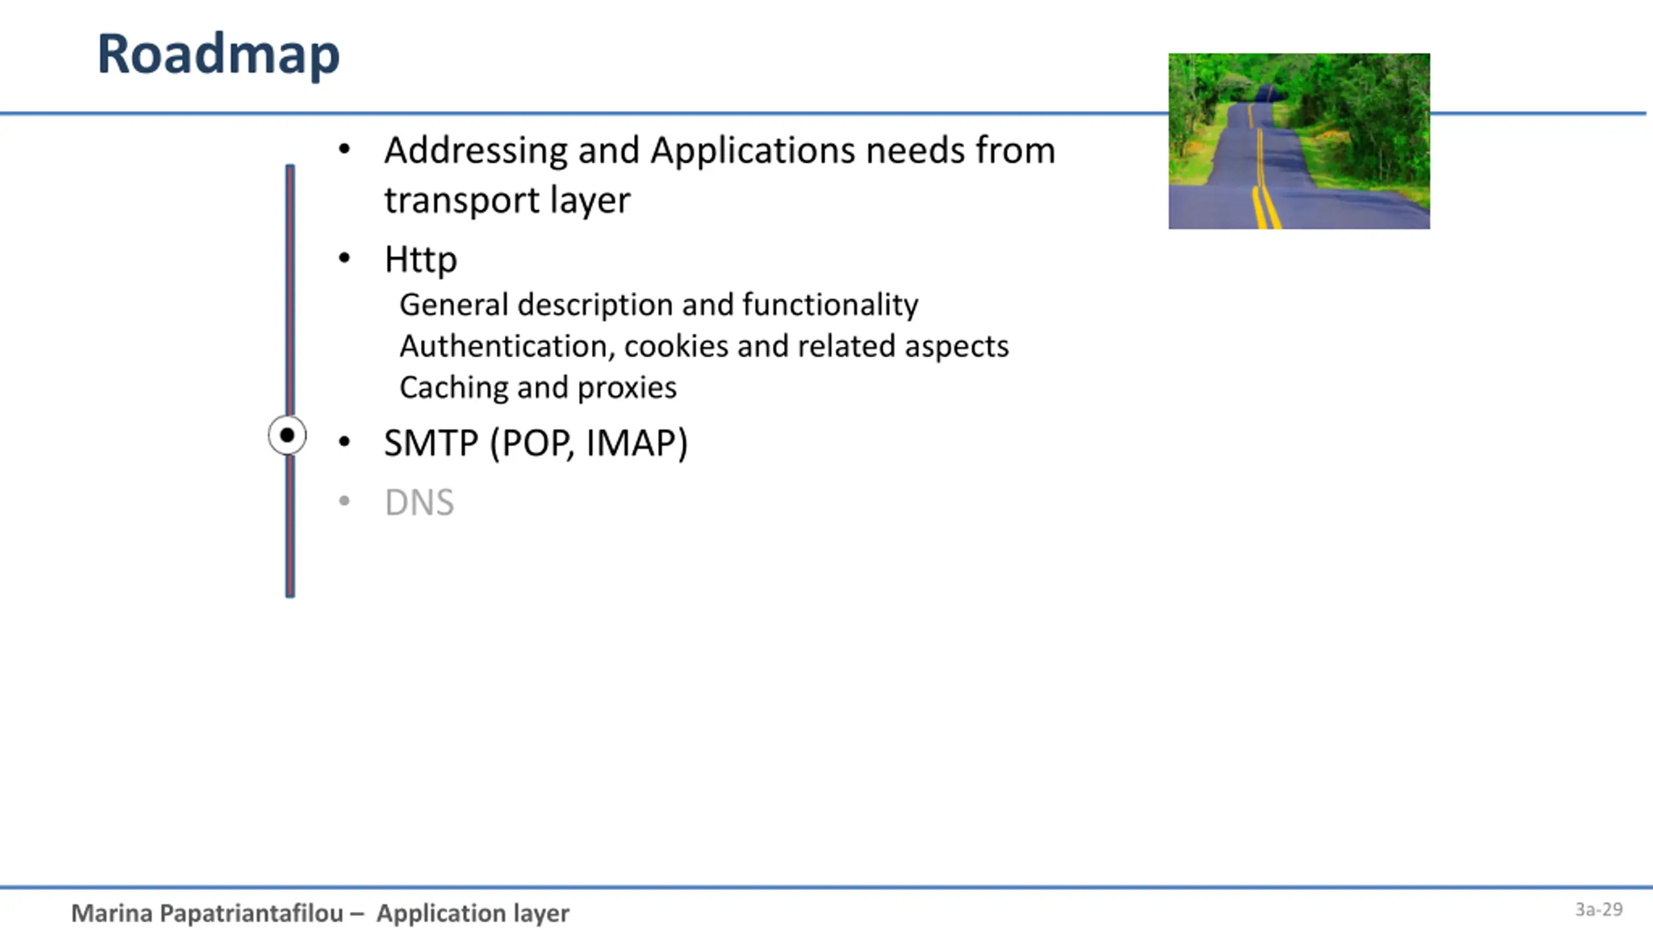1653x930 pixels.
Task: Select 'Addressing and Applications needs from transport layer' bullet
Action: pos(719,174)
